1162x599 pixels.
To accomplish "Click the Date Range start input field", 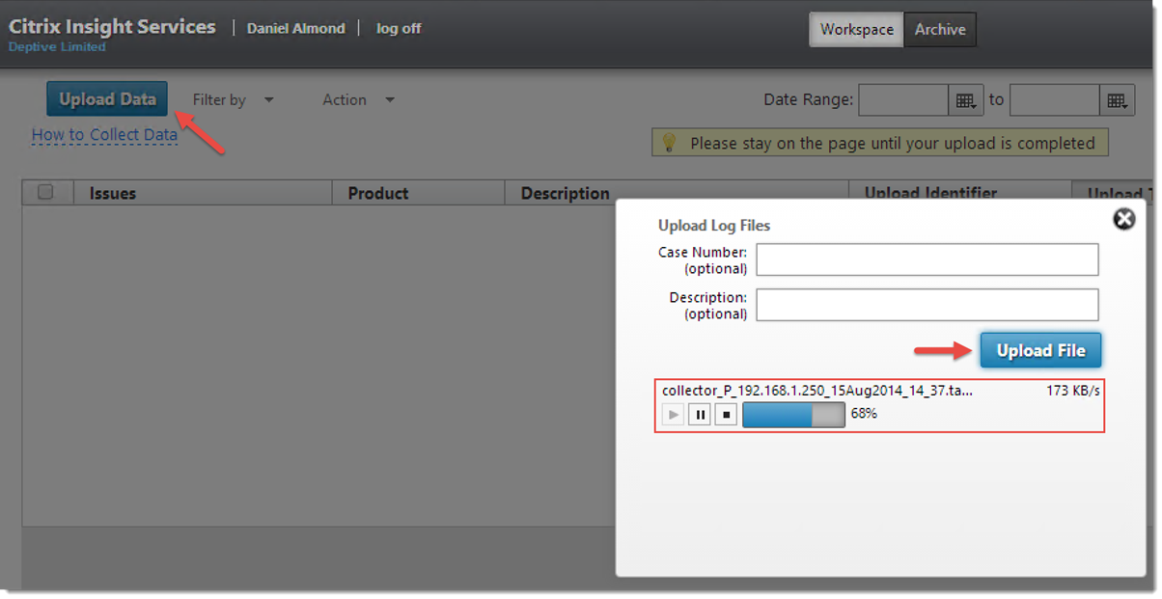I will click(x=903, y=99).
